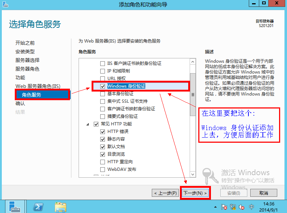This screenshot has height=213, width=287.
Task: Select the 基本身份验证 list label
Action: click(120, 94)
